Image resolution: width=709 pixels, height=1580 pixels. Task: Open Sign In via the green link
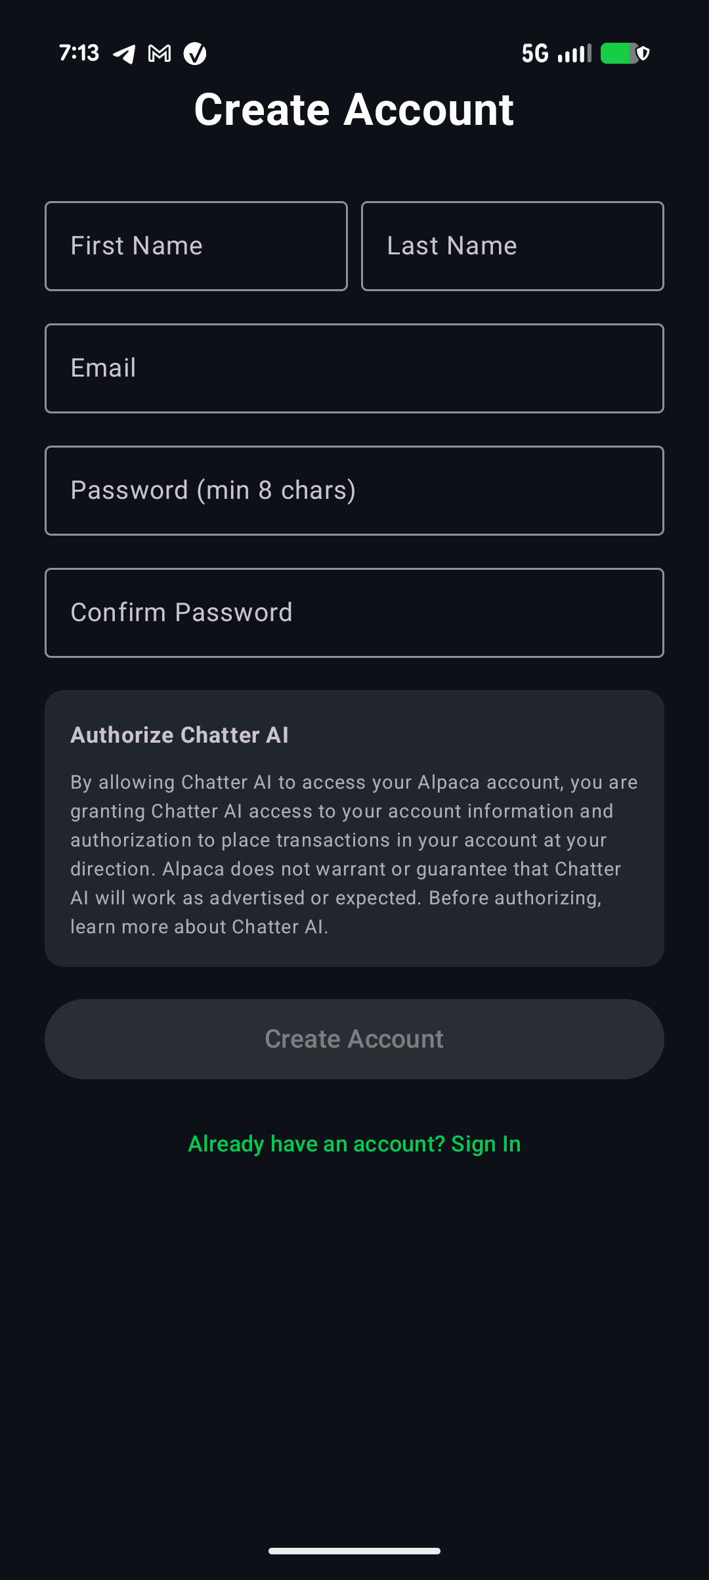pos(354,1144)
